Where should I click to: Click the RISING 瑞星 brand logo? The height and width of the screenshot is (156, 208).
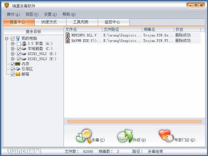click(24, 151)
